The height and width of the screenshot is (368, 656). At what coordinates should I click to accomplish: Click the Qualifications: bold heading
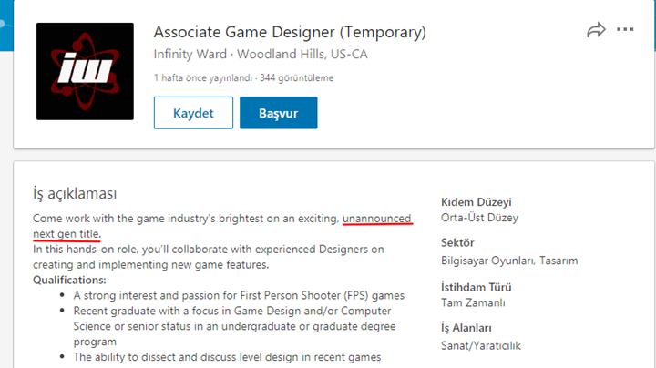[x=69, y=280]
